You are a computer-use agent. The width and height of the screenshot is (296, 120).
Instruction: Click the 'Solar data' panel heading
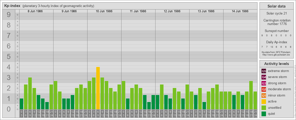coord(276,6)
